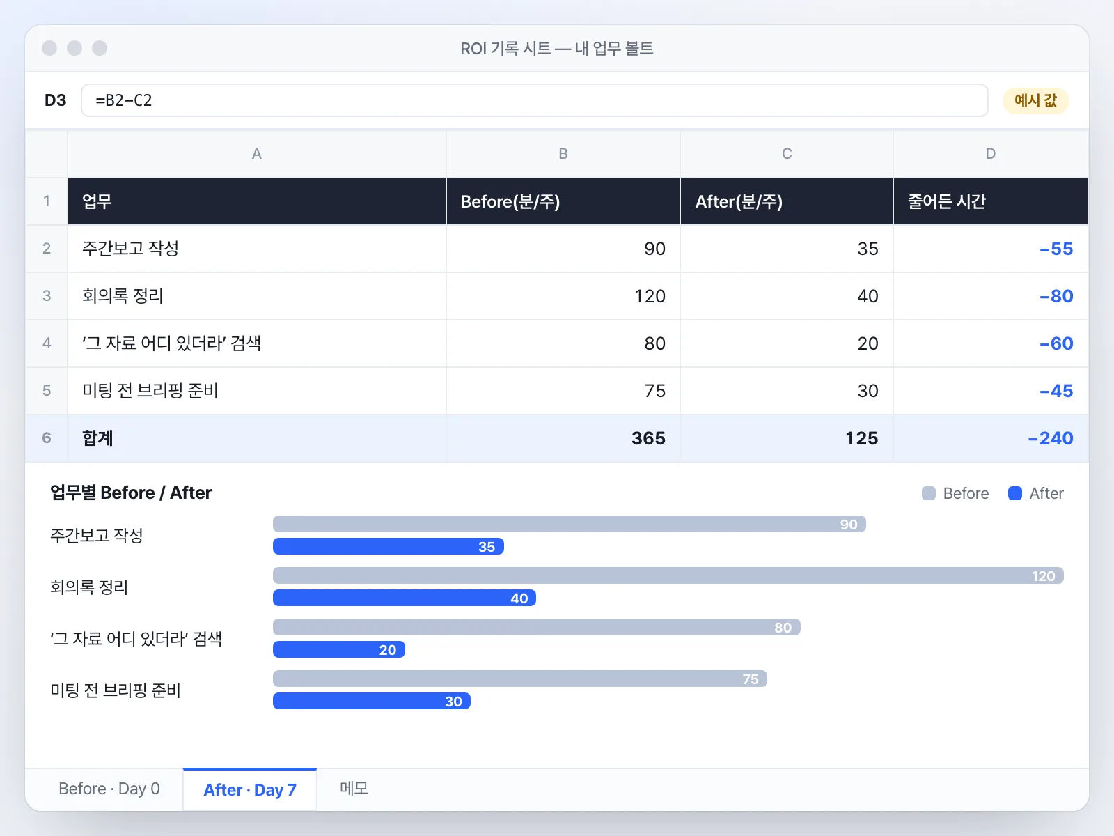
Task: Click After cell 30 in the table
Action: click(x=787, y=391)
